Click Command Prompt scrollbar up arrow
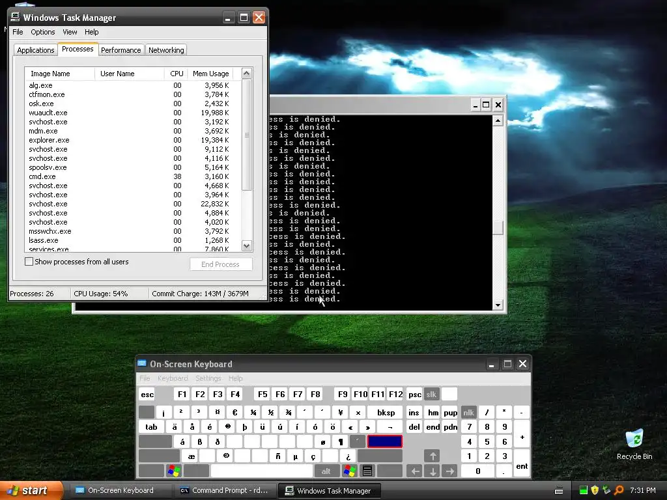Image resolution: width=667 pixels, height=500 pixels. tap(498, 120)
